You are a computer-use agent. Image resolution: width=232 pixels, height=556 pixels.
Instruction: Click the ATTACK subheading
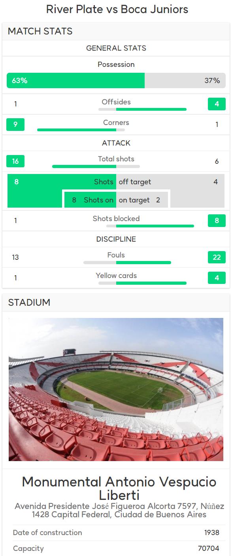116,143
